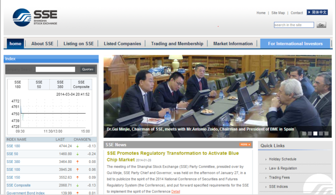
Task: Click the SSE 180 down arrow indicator
Action: (78, 146)
